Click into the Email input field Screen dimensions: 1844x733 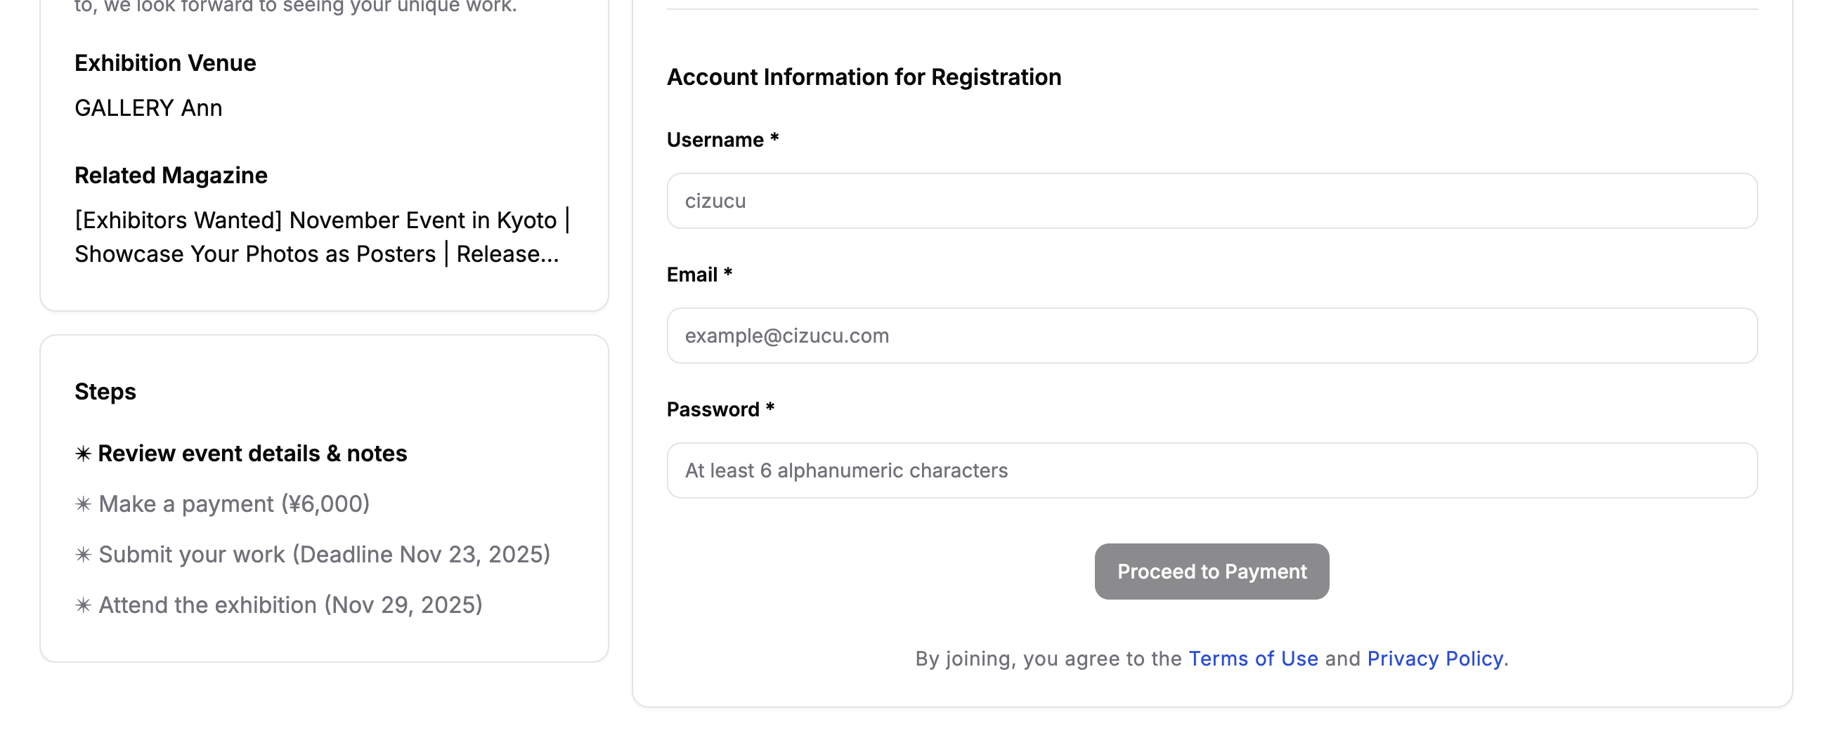pyautogui.click(x=1212, y=336)
